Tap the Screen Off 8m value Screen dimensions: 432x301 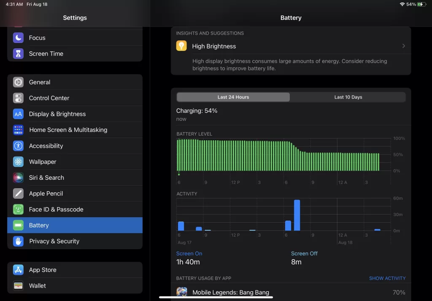[x=296, y=262]
